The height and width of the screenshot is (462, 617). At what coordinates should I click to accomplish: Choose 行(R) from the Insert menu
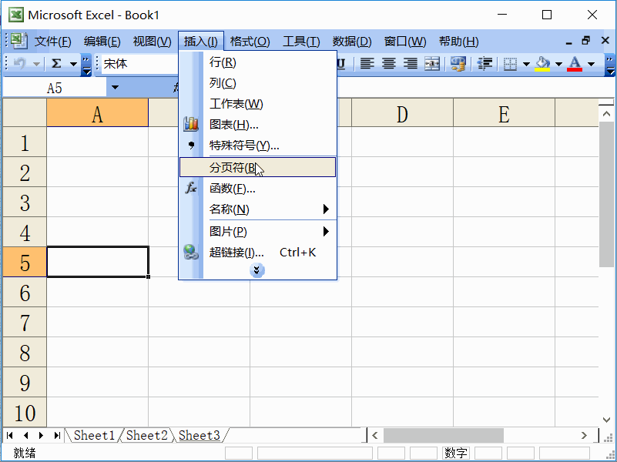(x=258, y=62)
